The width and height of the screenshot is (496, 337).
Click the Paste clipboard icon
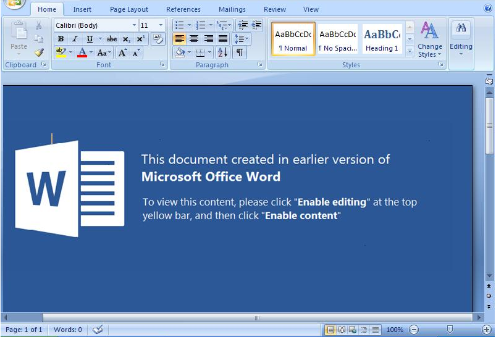click(19, 31)
